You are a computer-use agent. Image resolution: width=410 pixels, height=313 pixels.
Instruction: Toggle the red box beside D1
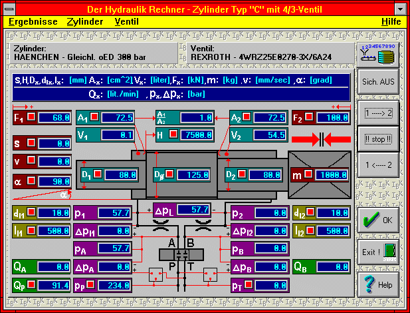(x=98, y=174)
